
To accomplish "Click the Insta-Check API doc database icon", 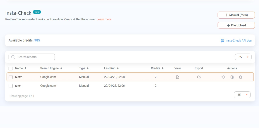I will coord(222,41).
